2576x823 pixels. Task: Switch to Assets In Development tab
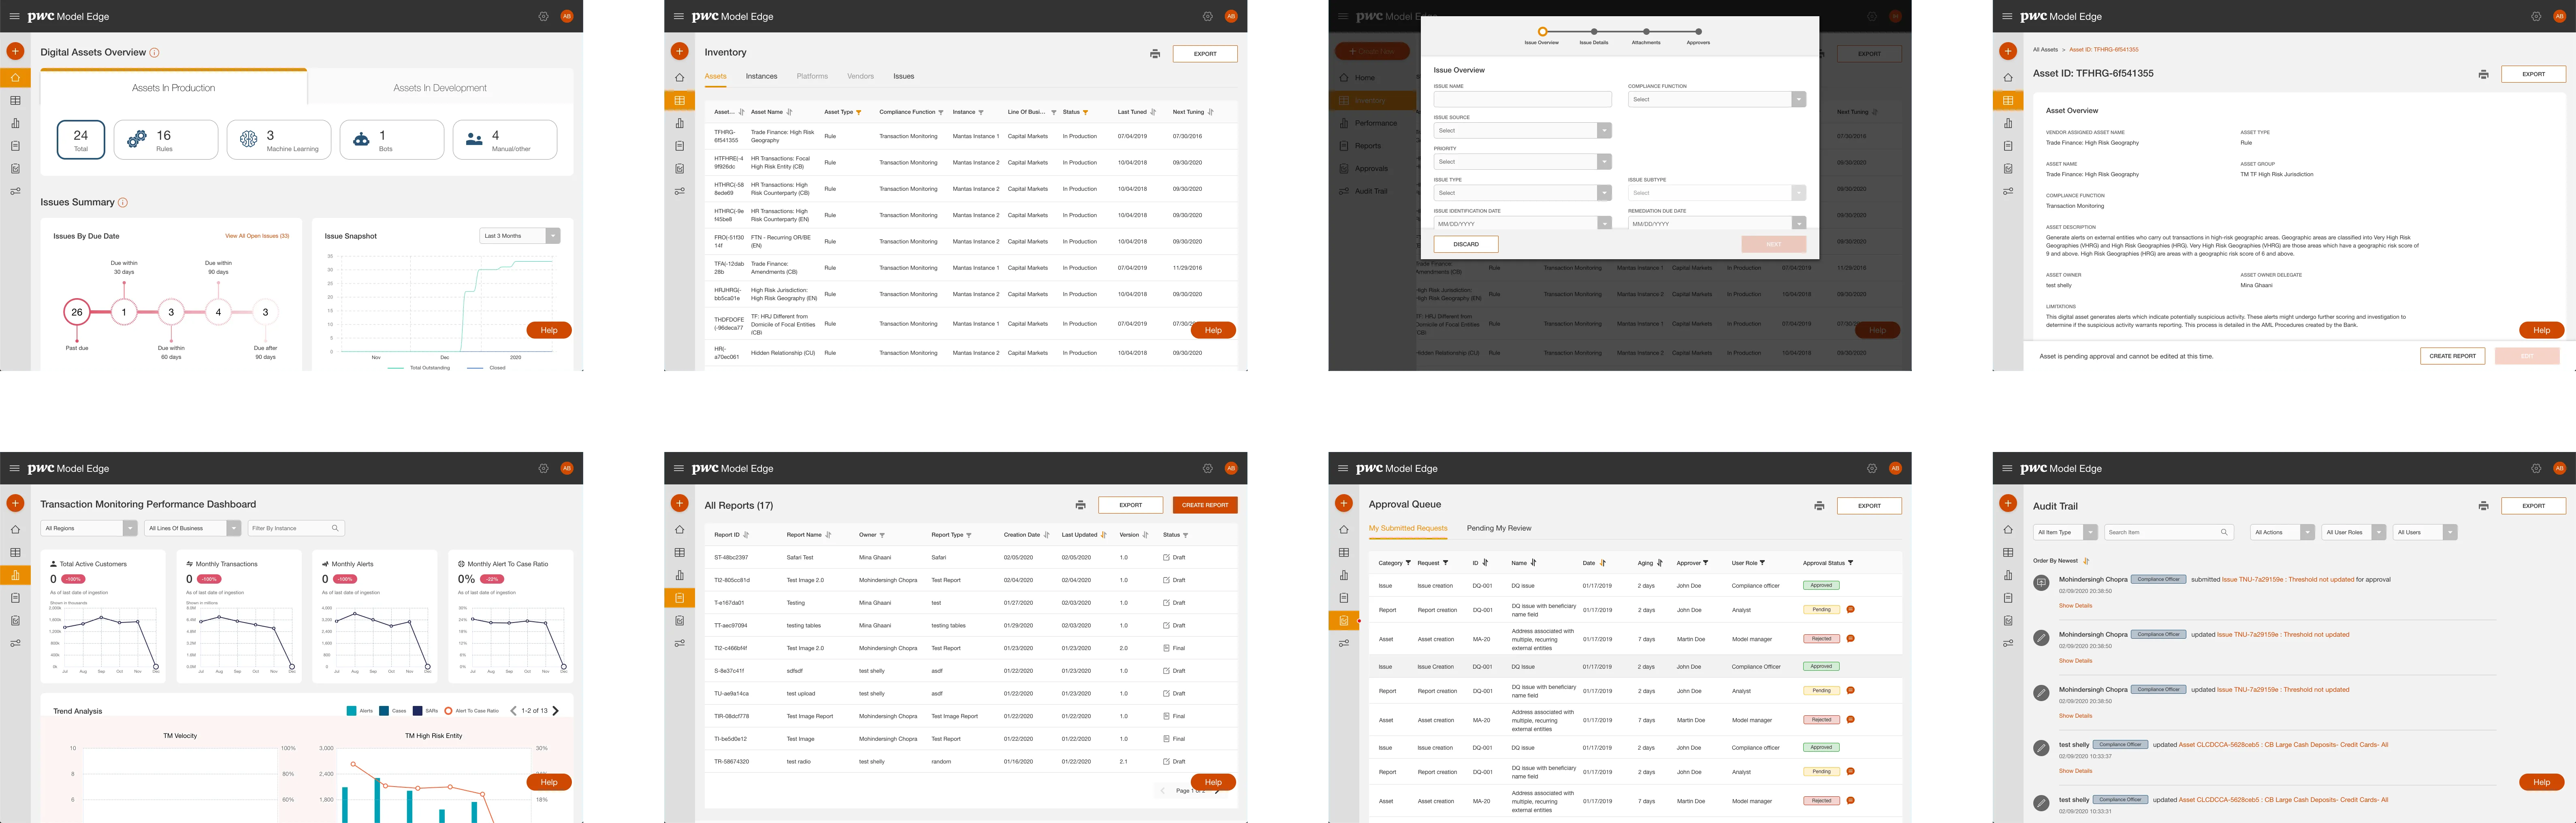[x=440, y=88]
